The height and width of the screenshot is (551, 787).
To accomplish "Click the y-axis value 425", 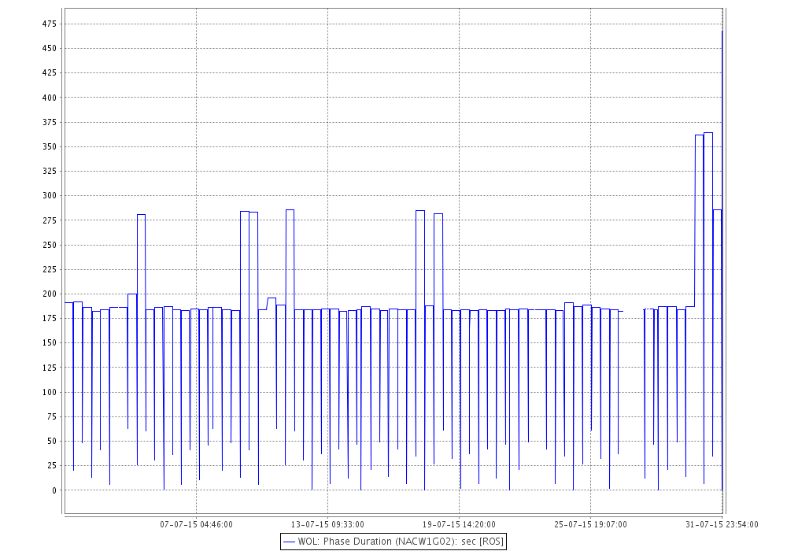I will point(49,72).
